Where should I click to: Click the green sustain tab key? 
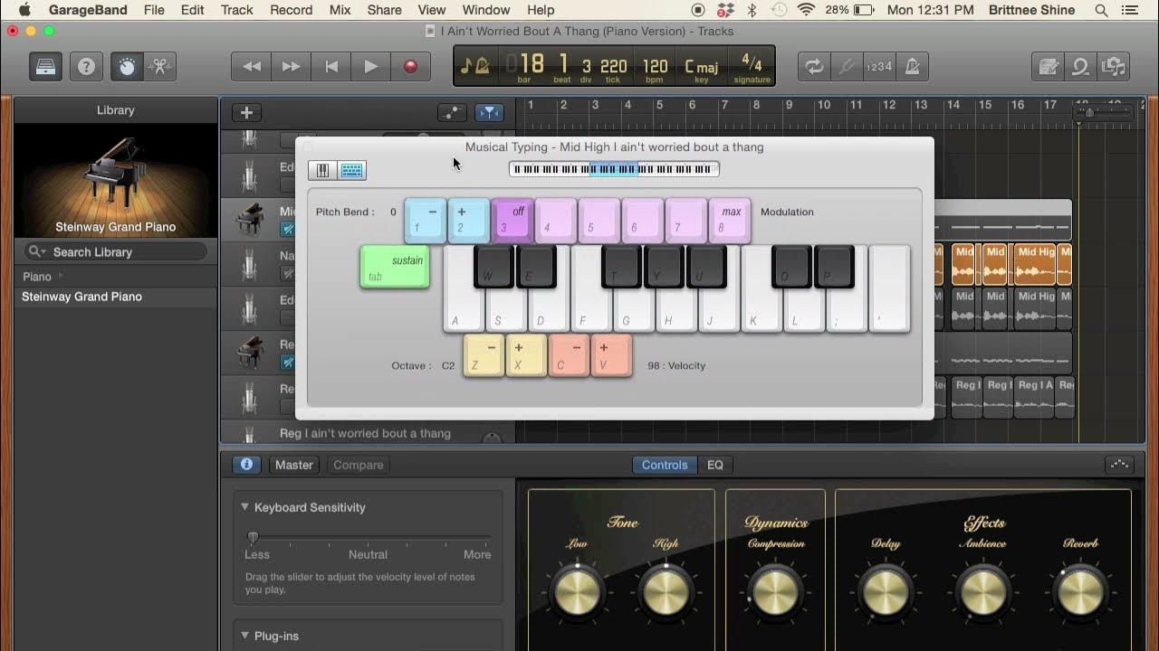tap(395, 267)
